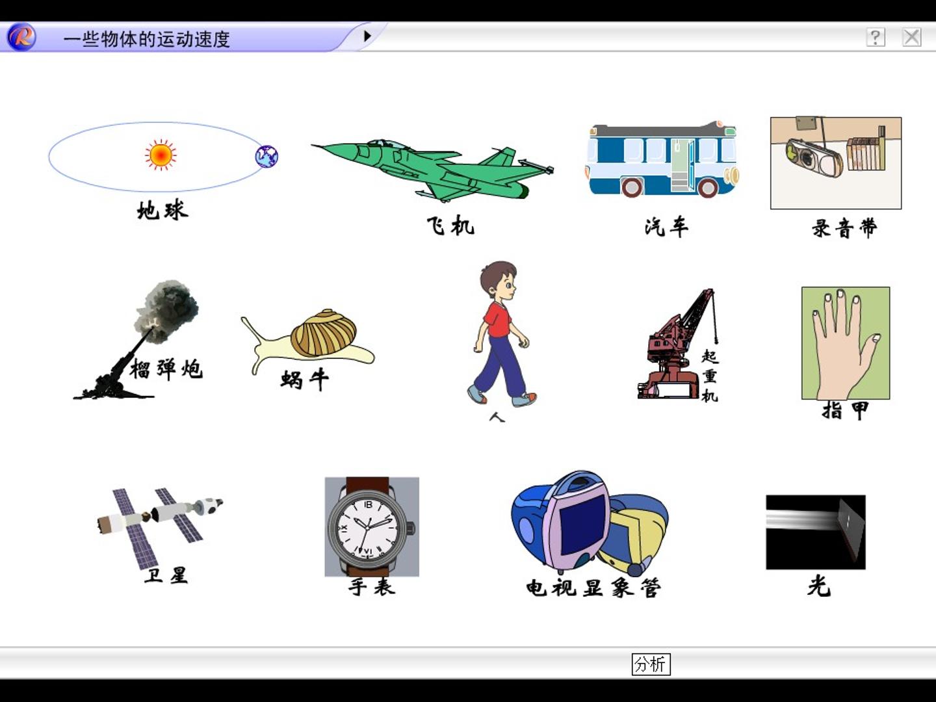Click the 人 label under the boy

pos(497,417)
